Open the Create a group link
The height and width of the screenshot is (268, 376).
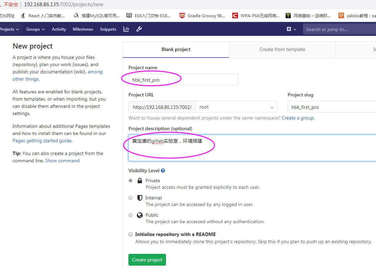(x=297, y=118)
